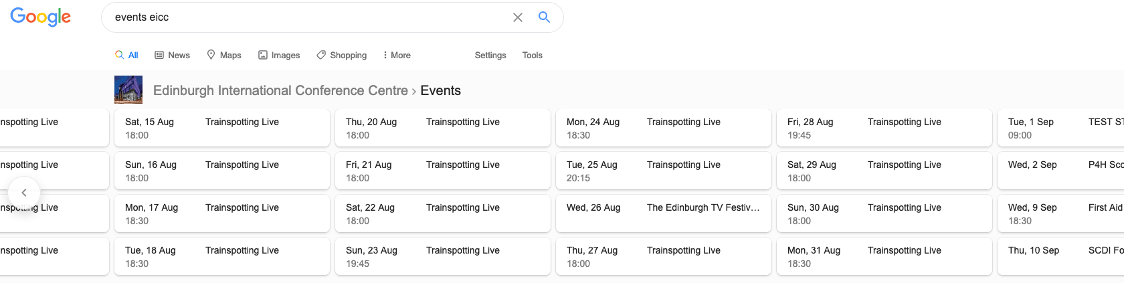Click the All results tab

[x=127, y=56]
